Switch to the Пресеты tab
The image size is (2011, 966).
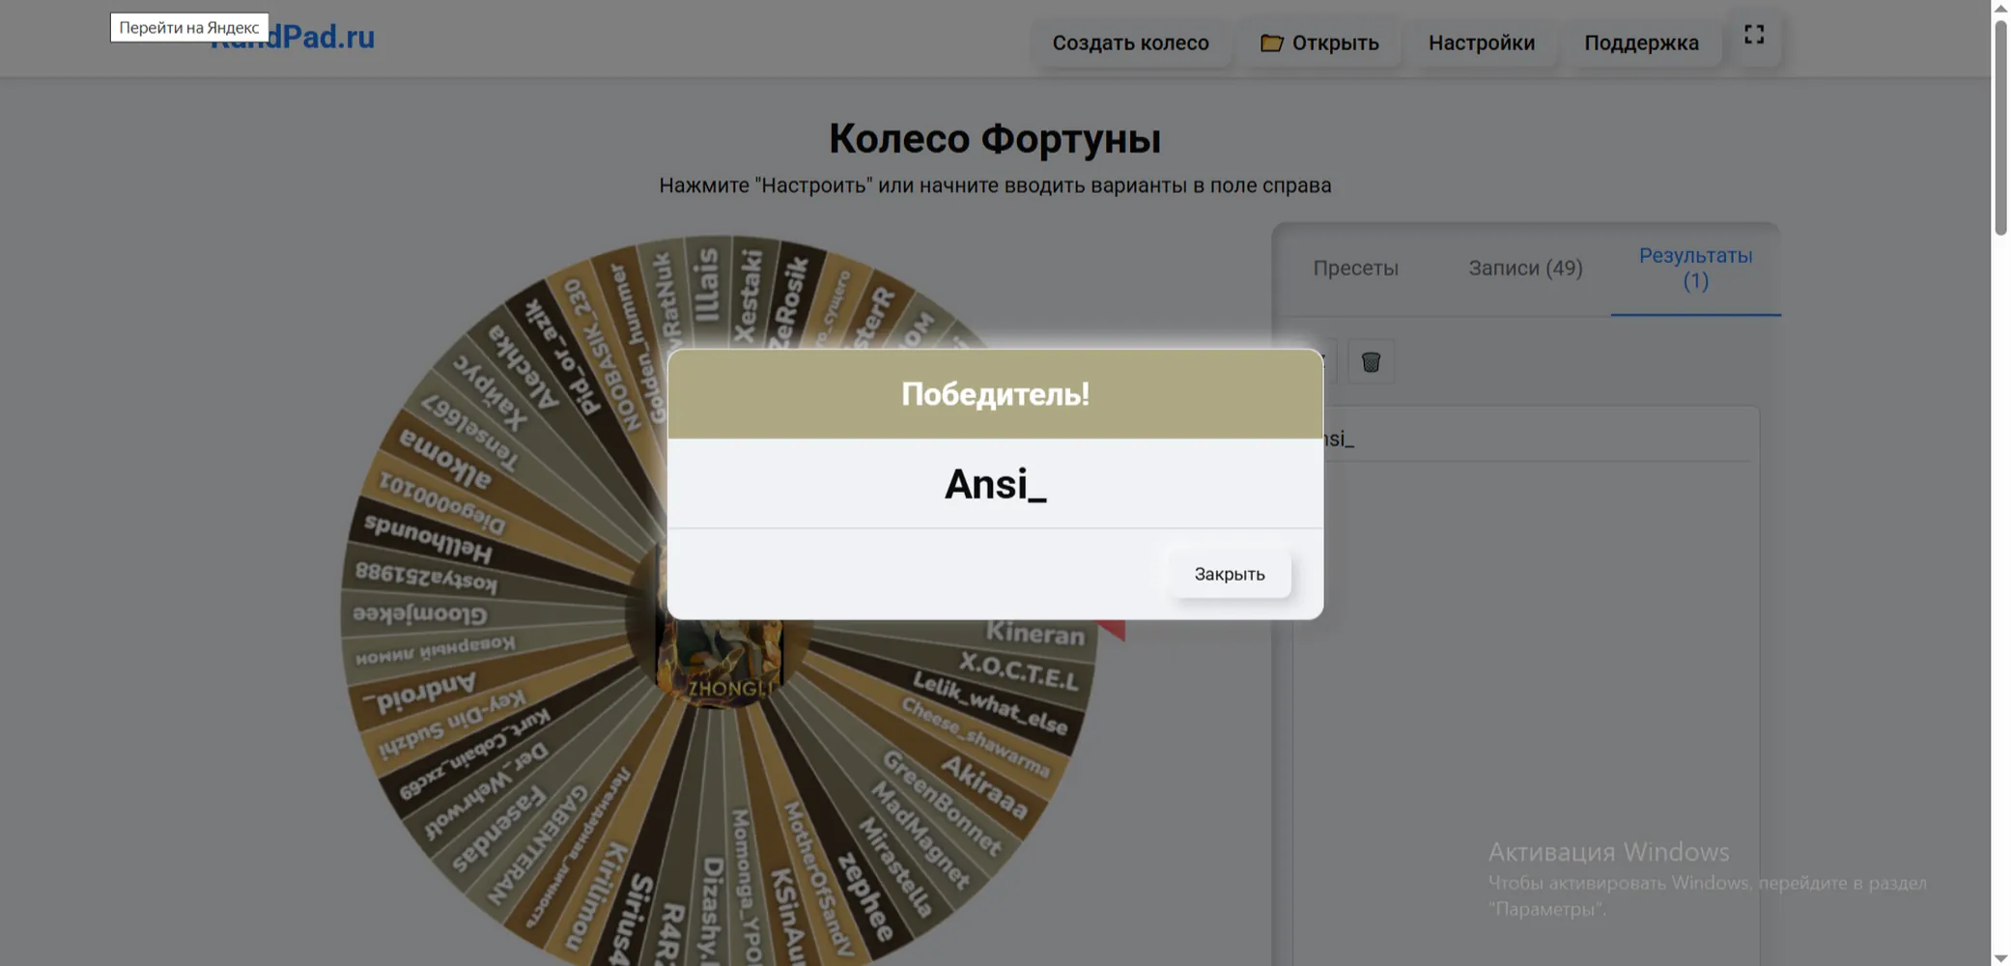click(x=1355, y=268)
